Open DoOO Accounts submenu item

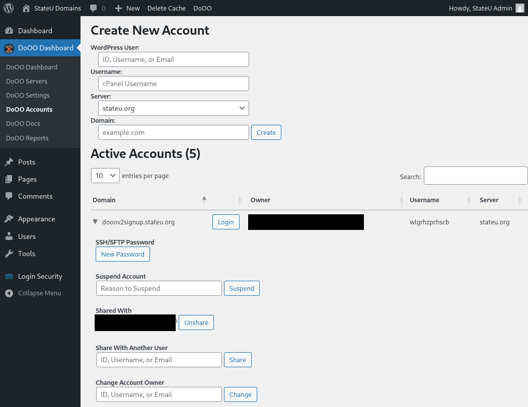pyautogui.click(x=29, y=109)
